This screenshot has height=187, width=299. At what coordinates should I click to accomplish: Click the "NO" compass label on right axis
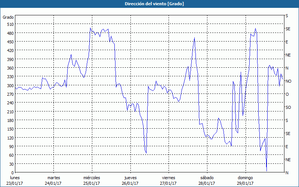click(x=288, y=81)
